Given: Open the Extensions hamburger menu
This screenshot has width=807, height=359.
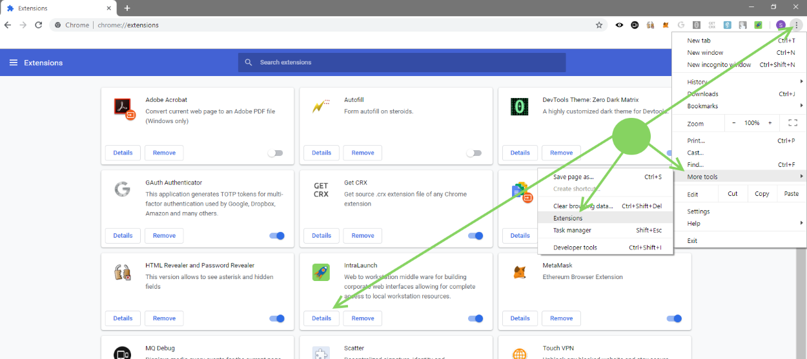Looking at the screenshot, I should [x=13, y=63].
